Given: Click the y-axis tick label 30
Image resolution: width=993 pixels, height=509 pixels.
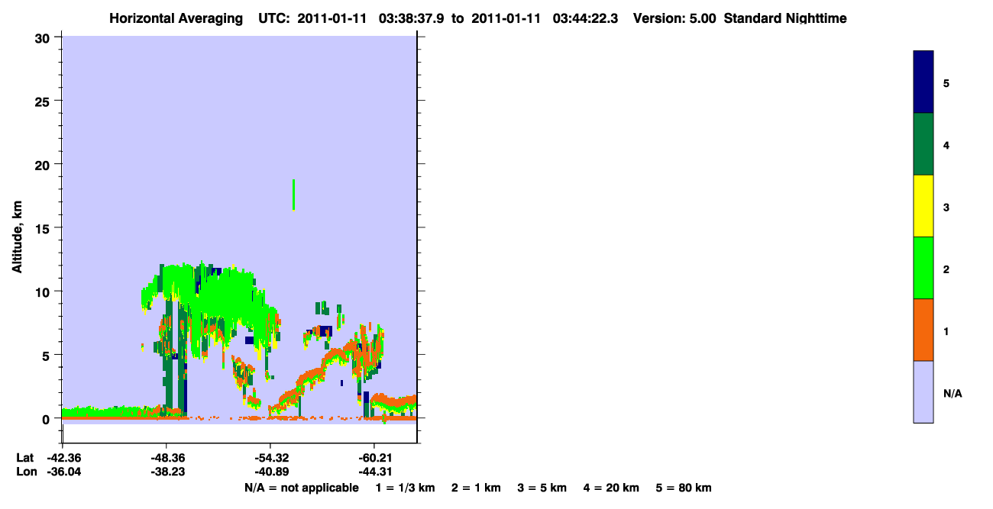Looking at the screenshot, I should click(44, 37).
